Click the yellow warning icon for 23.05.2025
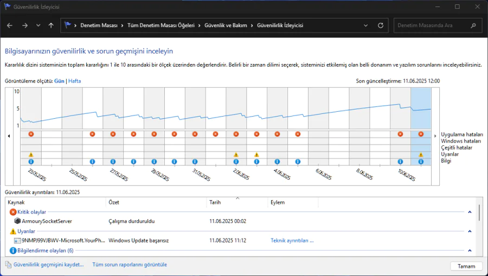 [31, 155]
